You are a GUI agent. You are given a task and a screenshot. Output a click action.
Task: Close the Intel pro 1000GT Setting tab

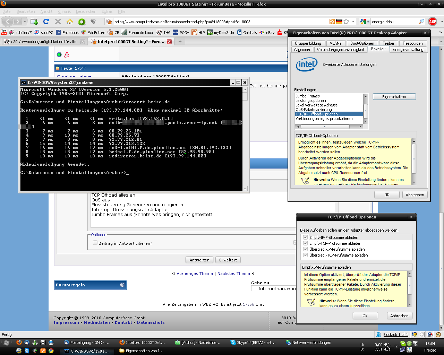pos(169,42)
